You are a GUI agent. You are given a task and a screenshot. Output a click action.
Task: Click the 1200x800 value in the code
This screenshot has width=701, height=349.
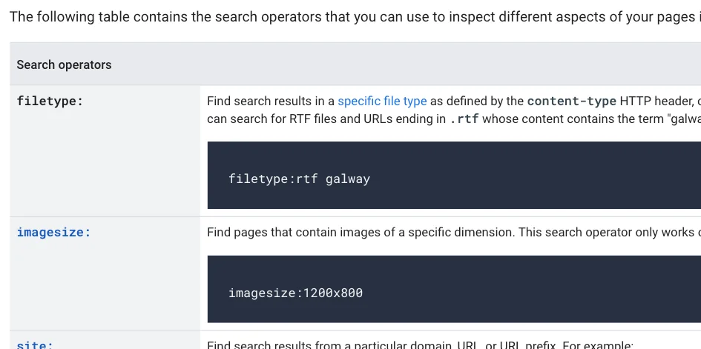pyautogui.click(x=333, y=293)
